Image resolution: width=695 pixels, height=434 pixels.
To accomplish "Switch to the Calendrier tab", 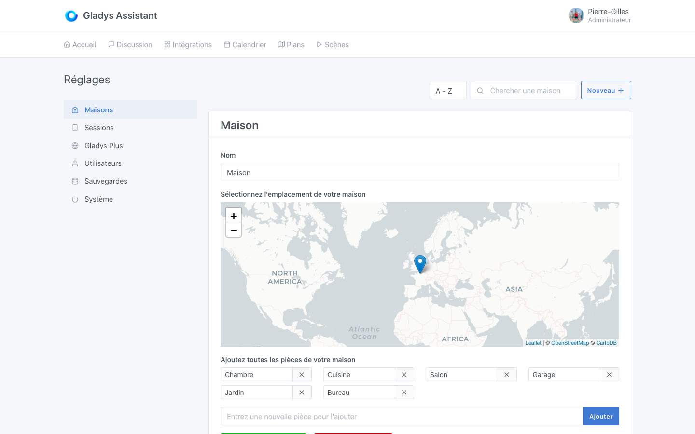I will click(245, 44).
